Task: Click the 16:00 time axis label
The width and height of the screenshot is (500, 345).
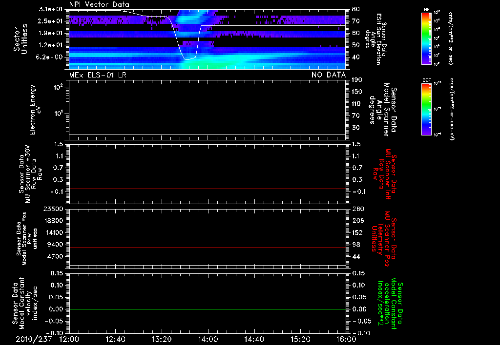Action: 346,339
